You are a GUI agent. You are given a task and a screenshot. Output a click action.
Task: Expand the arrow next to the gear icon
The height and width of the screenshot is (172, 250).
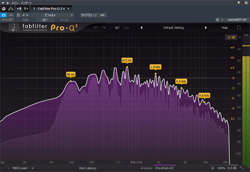pyautogui.click(x=222, y=20)
